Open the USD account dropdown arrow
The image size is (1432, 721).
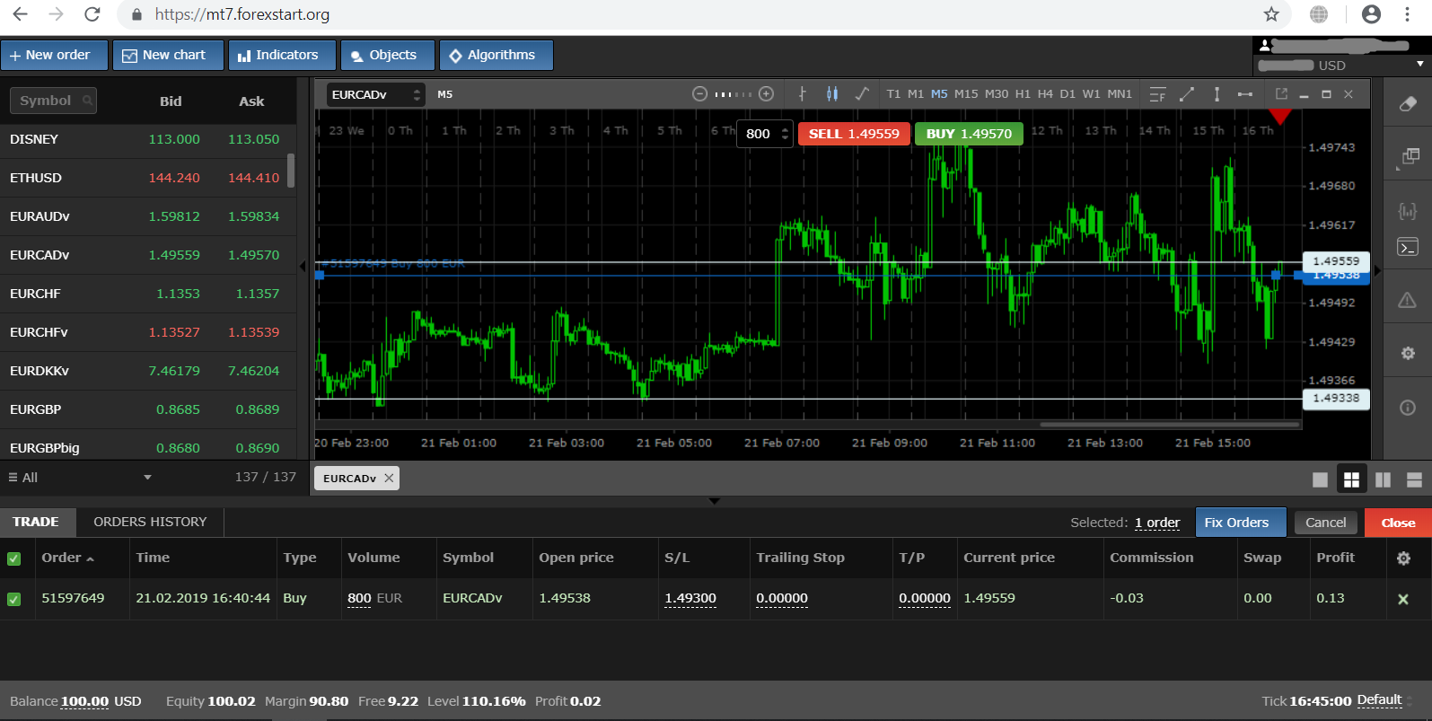(x=1419, y=65)
